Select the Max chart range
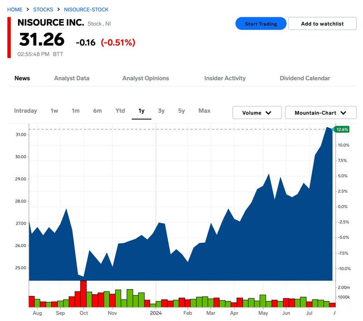Screen dimensions: 363x321 205,110
